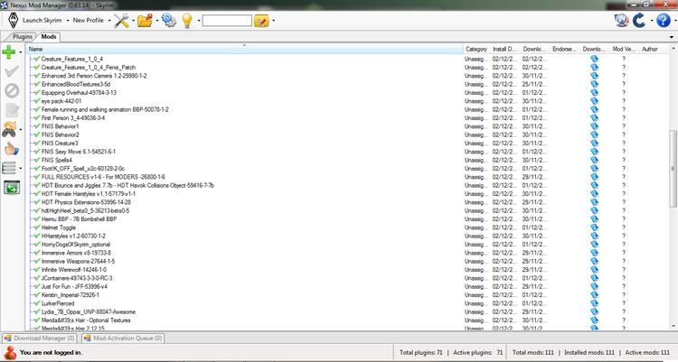678x362 pixels.
Task: Select FULL RESOURCES v1-6 For MODERS row
Action: click(103, 177)
